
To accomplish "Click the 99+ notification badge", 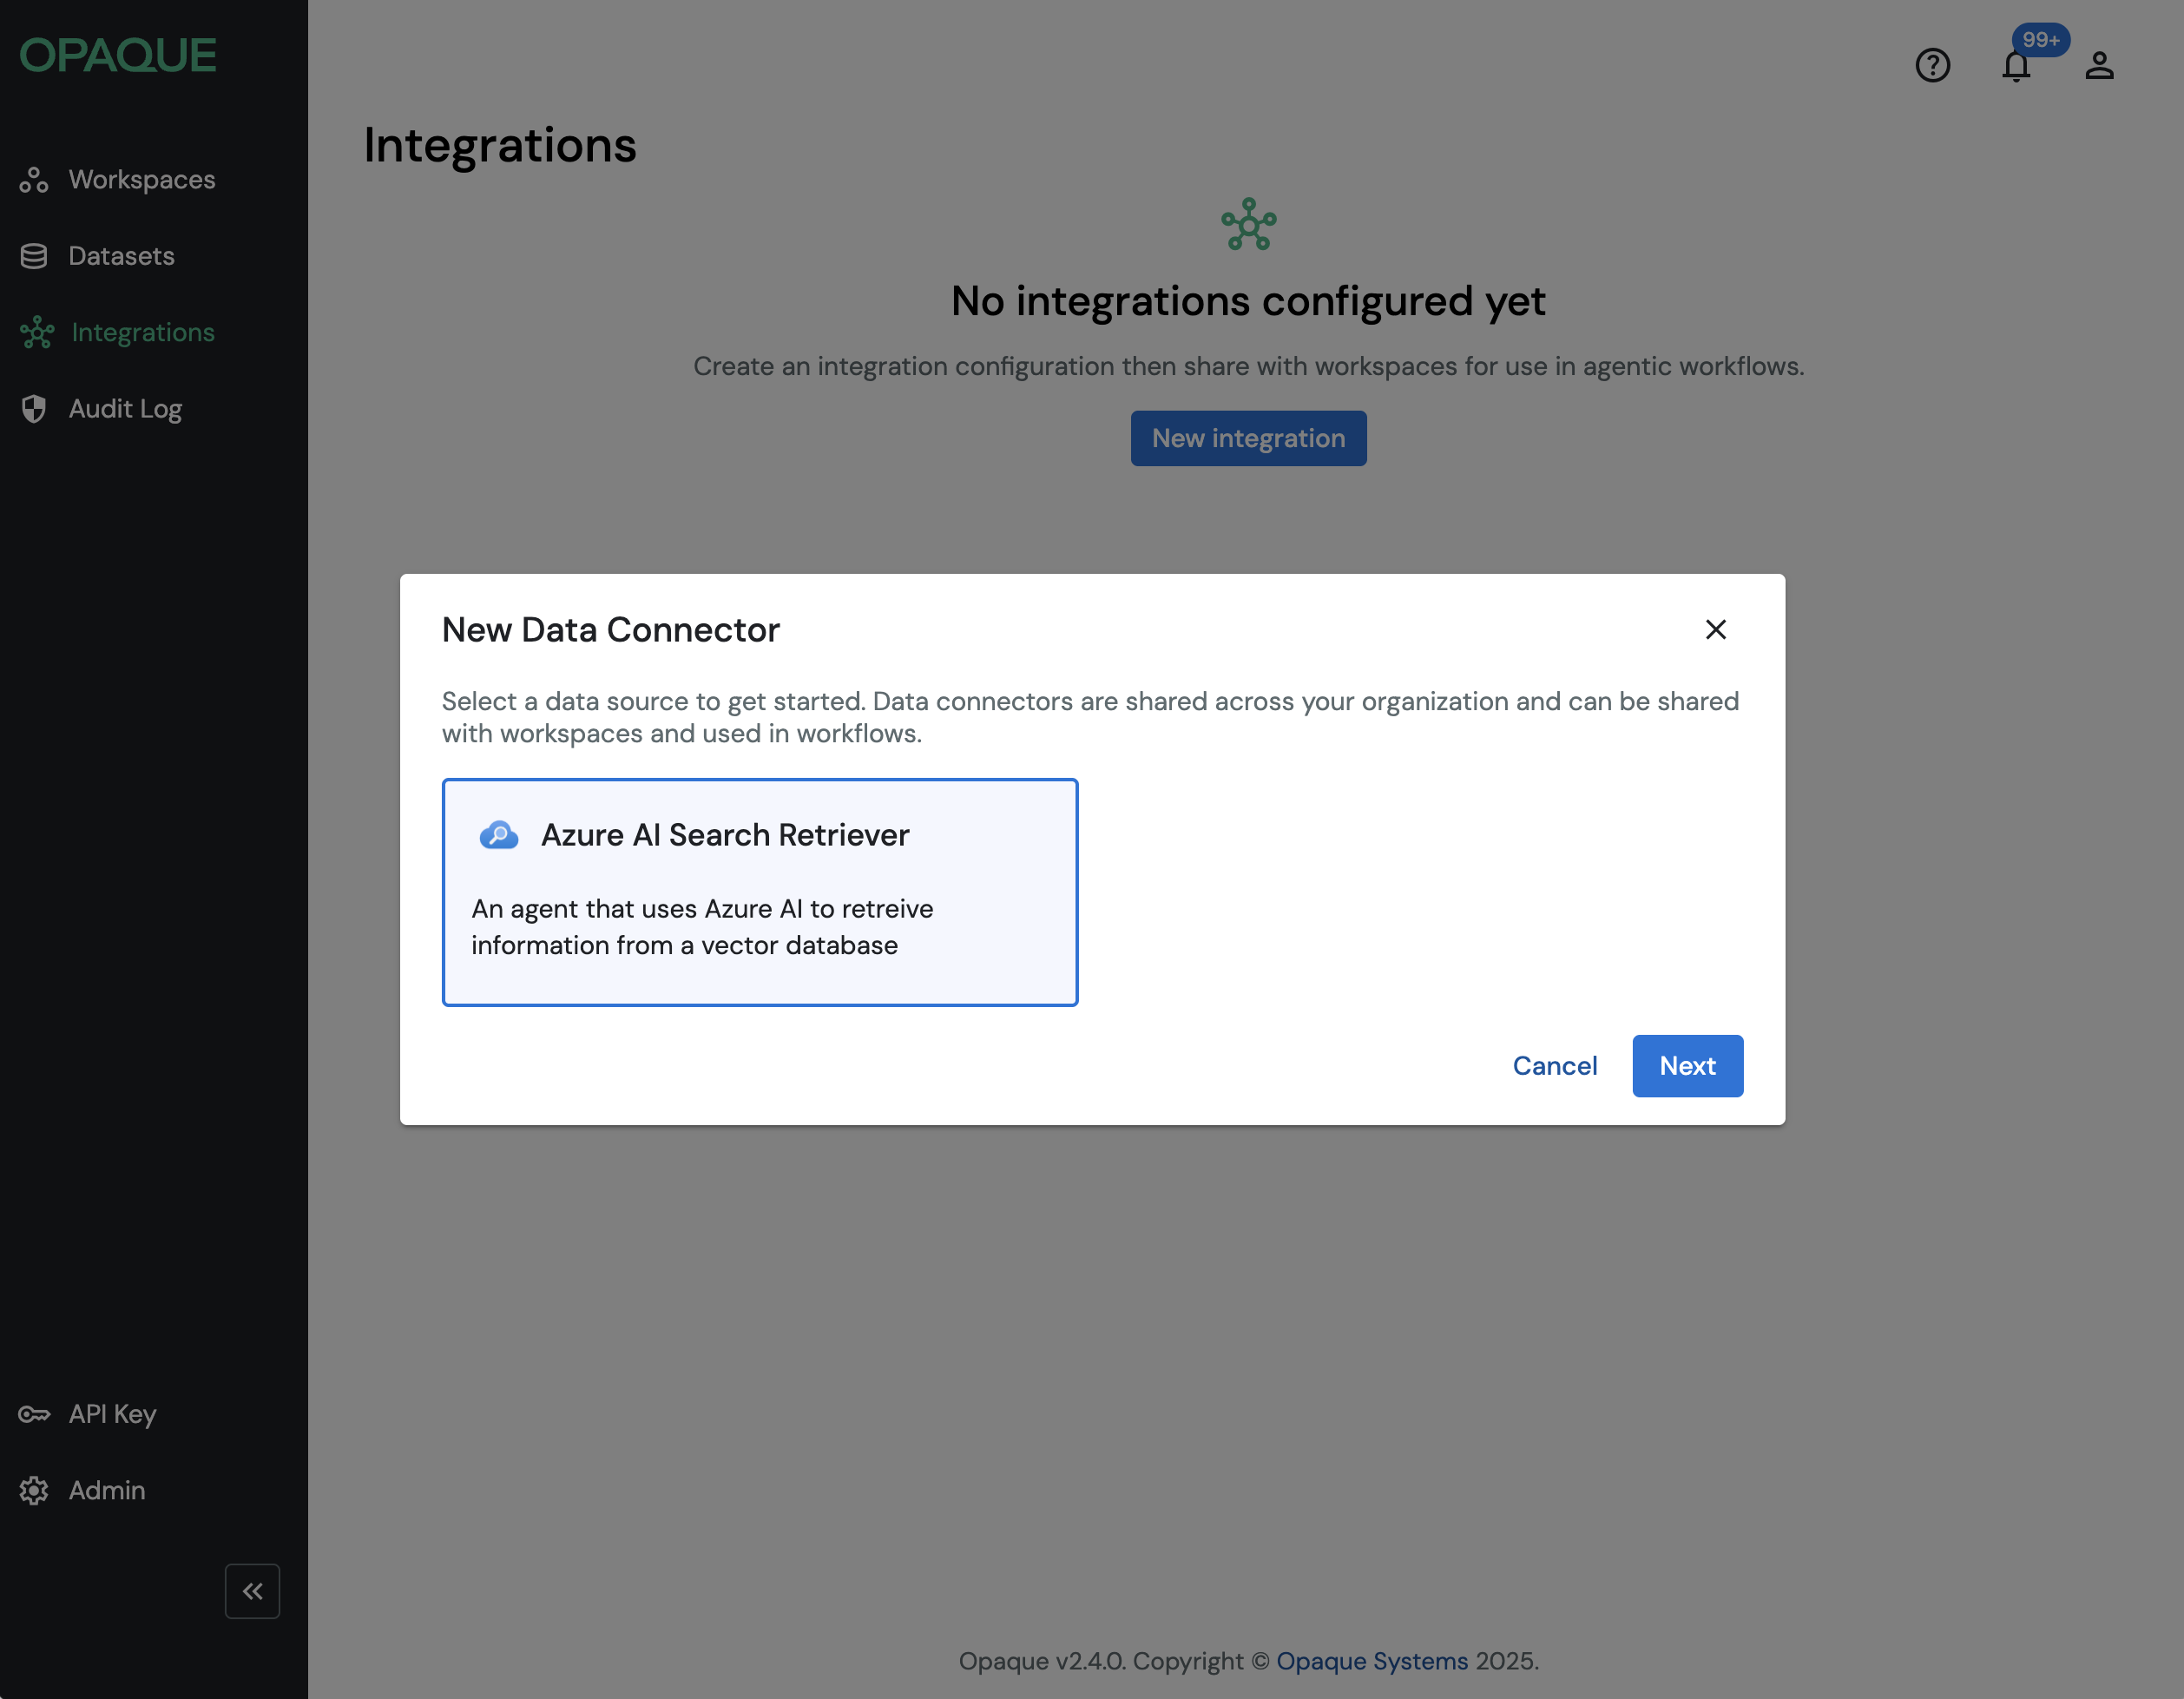I will click(2040, 40).
